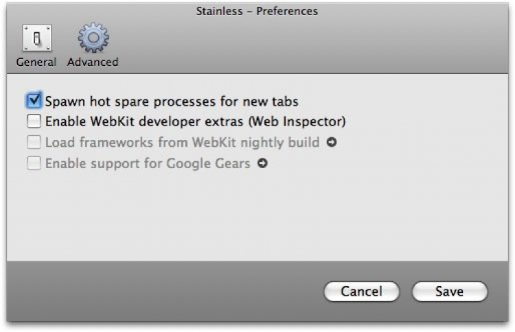Switch to the General tab label
The width and height of the screenshot is (515, 332).
coord(36,62)
